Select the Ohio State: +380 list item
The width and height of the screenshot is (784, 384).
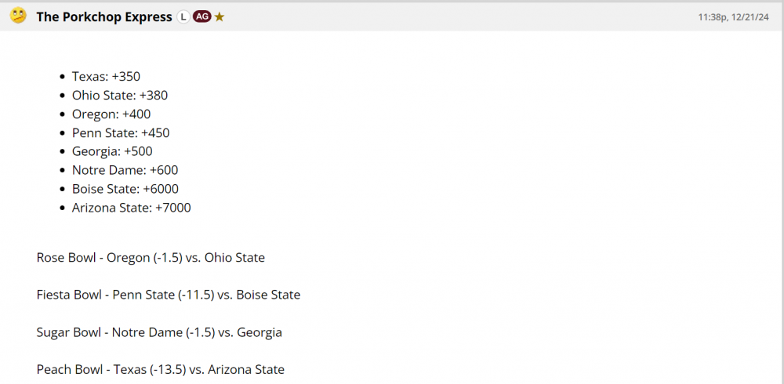pos(119,96)
